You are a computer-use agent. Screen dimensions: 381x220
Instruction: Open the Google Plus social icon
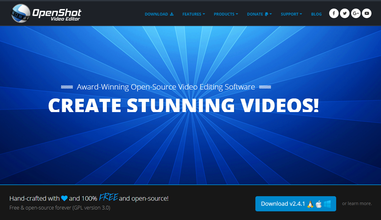(356, 13)
